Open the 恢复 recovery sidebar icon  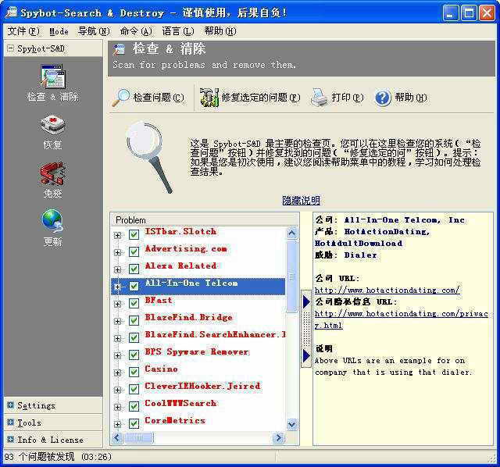pyautogui.click(x=52, y=126)
